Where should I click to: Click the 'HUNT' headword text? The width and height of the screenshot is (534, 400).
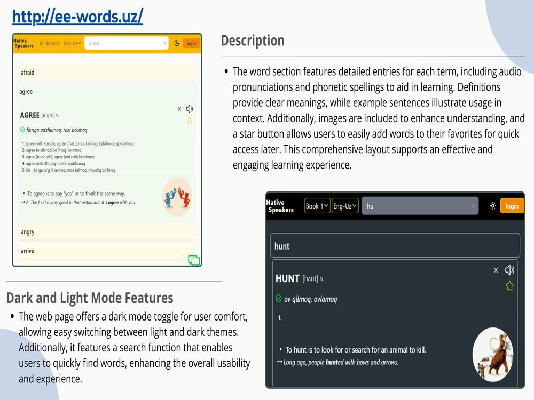point(287,278)
